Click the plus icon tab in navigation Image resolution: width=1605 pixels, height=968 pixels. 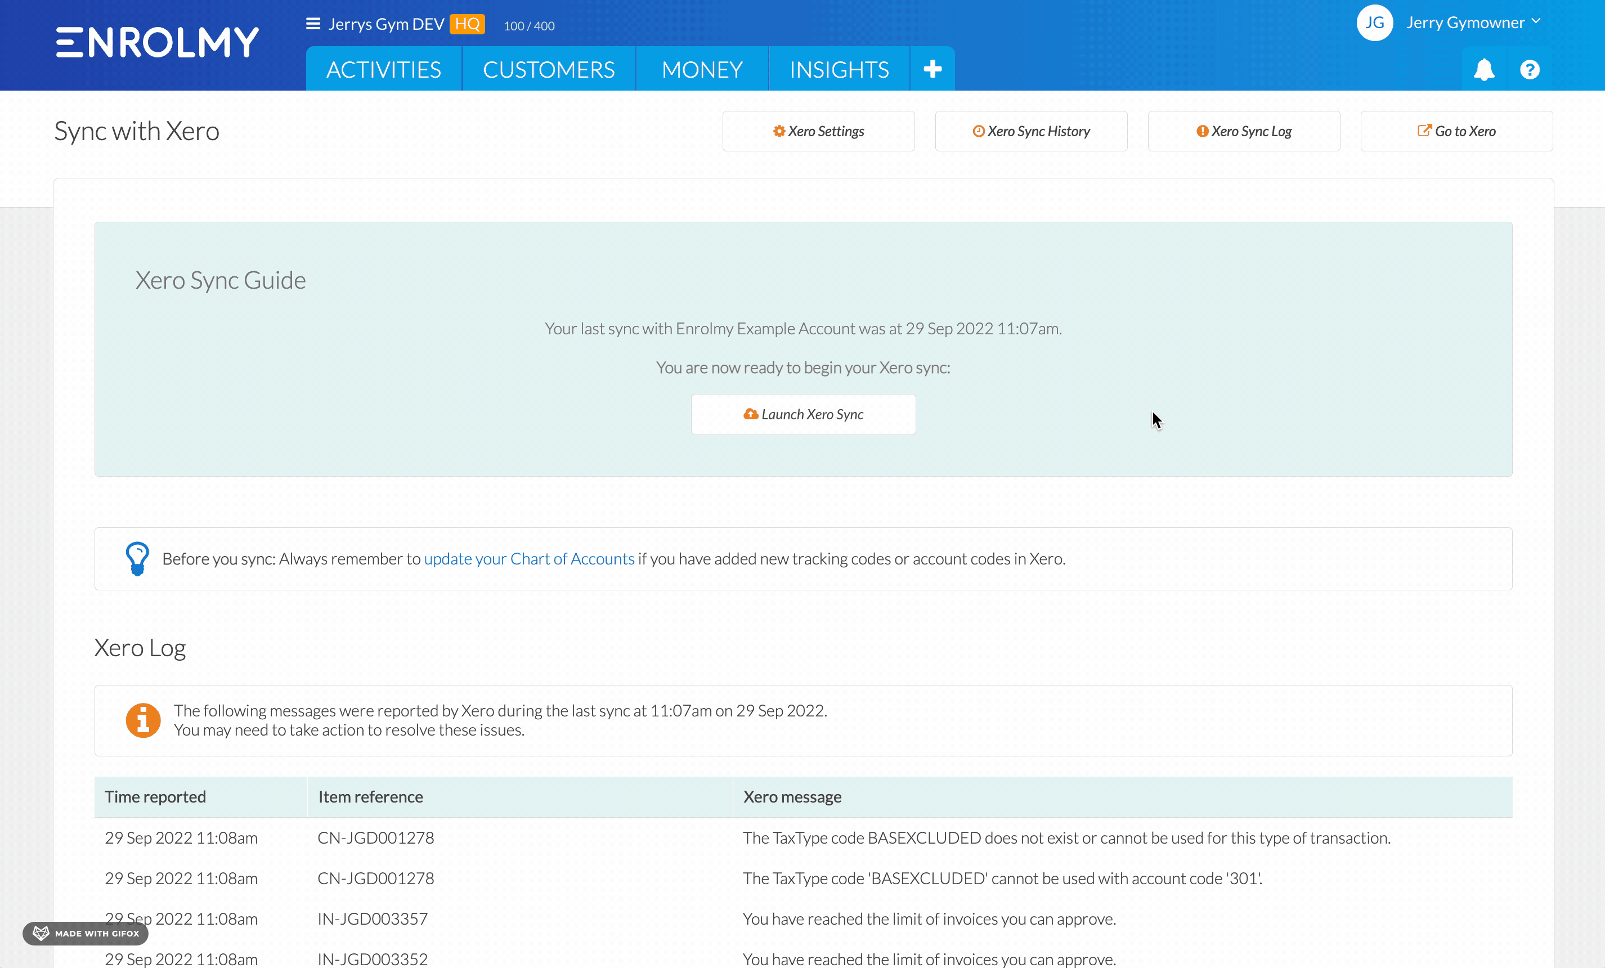coord(932,69)
